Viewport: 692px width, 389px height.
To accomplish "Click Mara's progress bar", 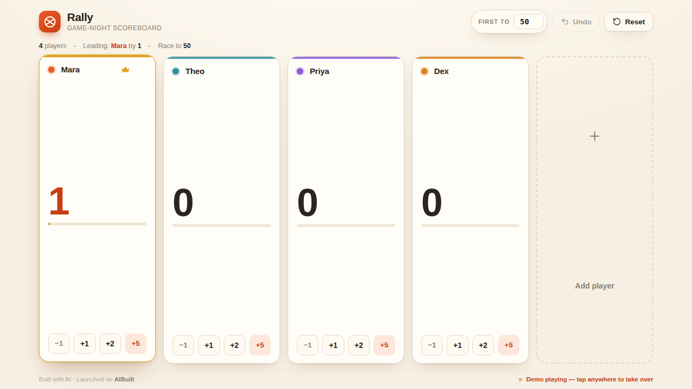I will point(97,224).
